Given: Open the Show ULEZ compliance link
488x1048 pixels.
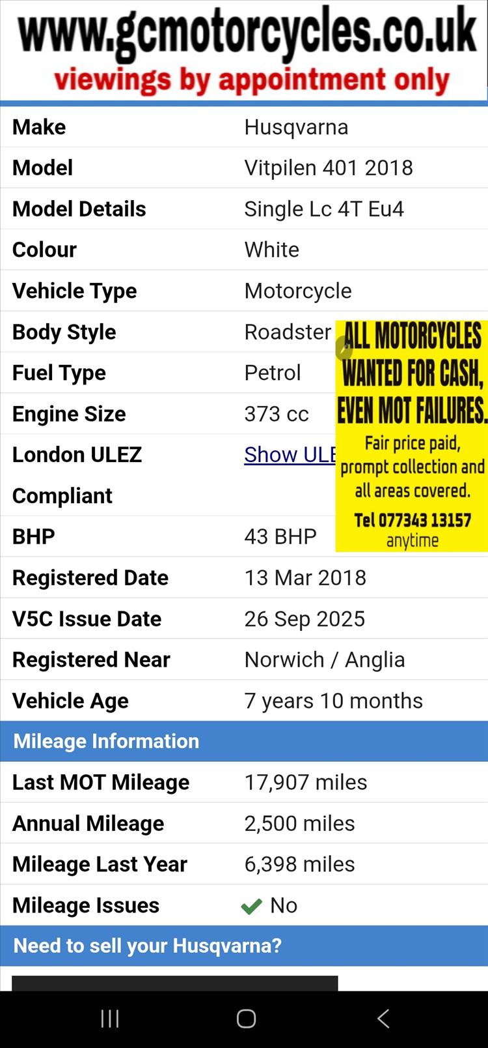Looking at the screenshot, I should pos(290,455).
